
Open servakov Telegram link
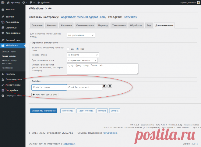(x=130, y=17)
